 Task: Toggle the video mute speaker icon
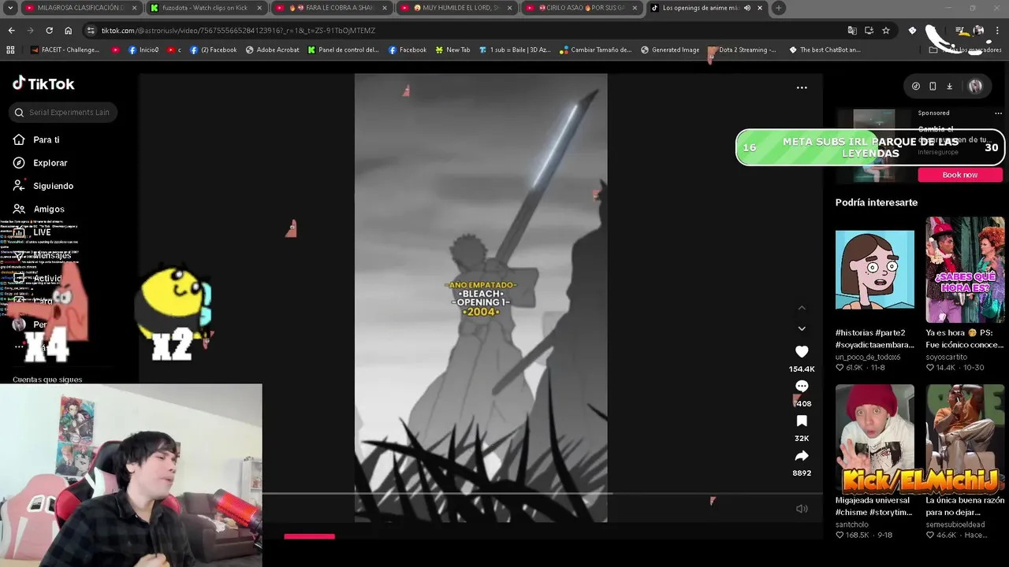coord(802,509)
